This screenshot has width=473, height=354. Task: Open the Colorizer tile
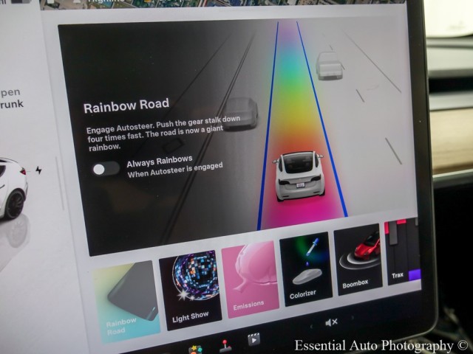click(x=305, y=268)
